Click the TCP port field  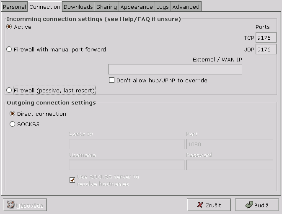point(266,38)
